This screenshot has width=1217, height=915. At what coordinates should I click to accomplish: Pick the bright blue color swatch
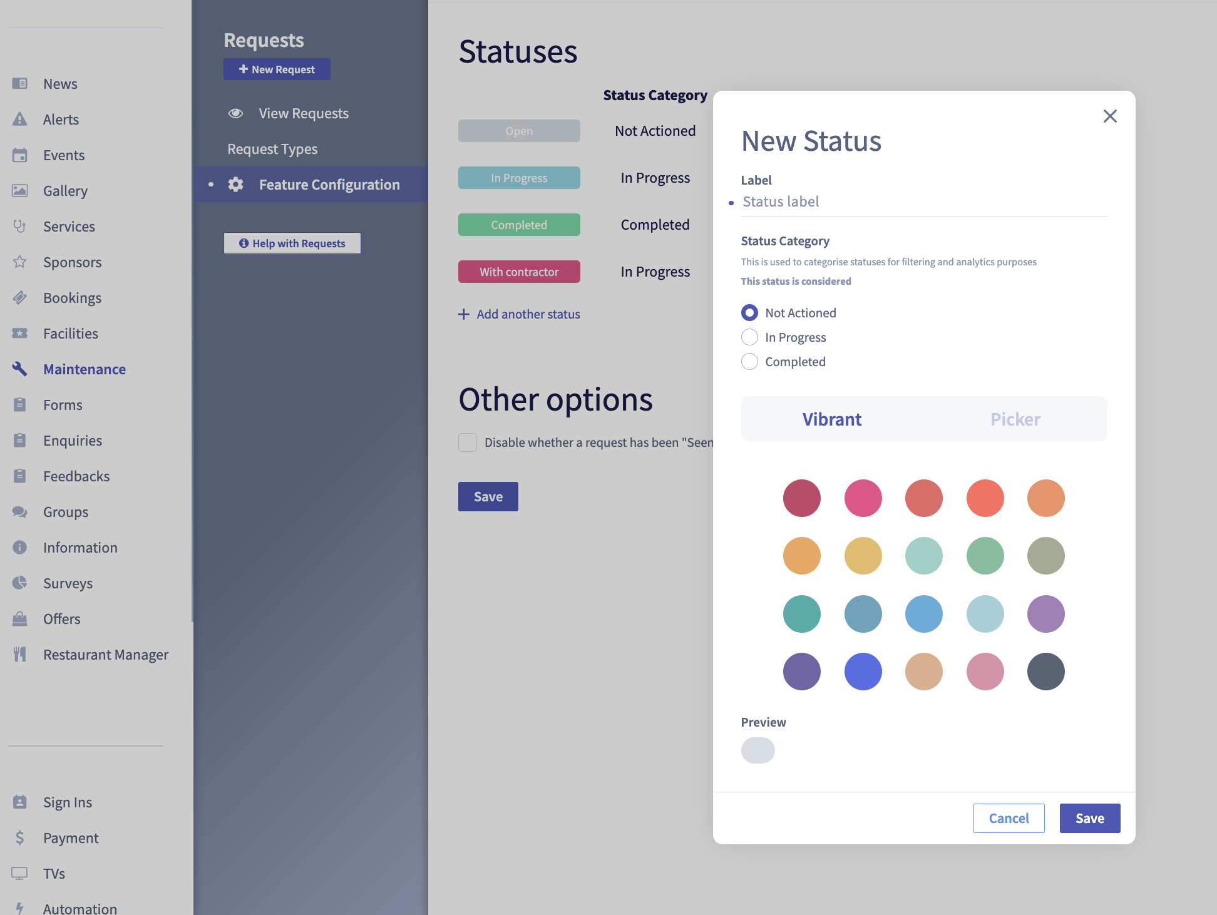point(863,672)
